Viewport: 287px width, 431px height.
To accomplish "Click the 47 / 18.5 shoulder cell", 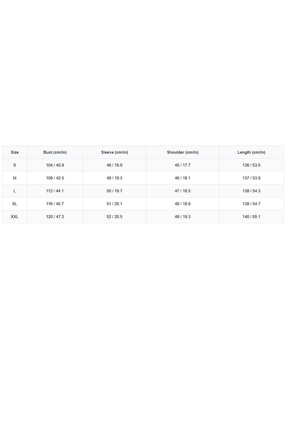I will 183,191.
